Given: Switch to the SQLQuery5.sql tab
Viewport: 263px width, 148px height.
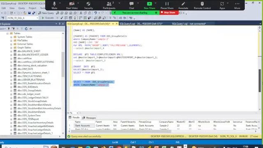Looking at the screenshot, I should 141,24.
